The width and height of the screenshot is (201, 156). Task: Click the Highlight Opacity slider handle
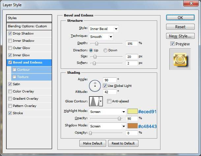click(119, 118)
